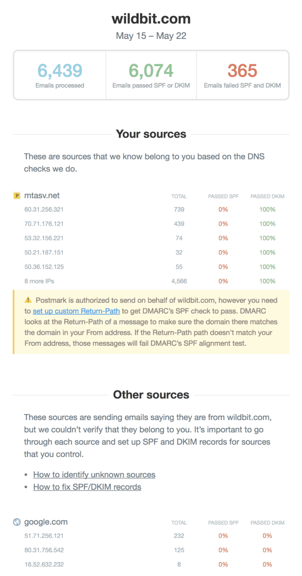The width and height of the screenshot is (302, 576).
Task: Open the set up custom Return-Path link
Action: 76,311
